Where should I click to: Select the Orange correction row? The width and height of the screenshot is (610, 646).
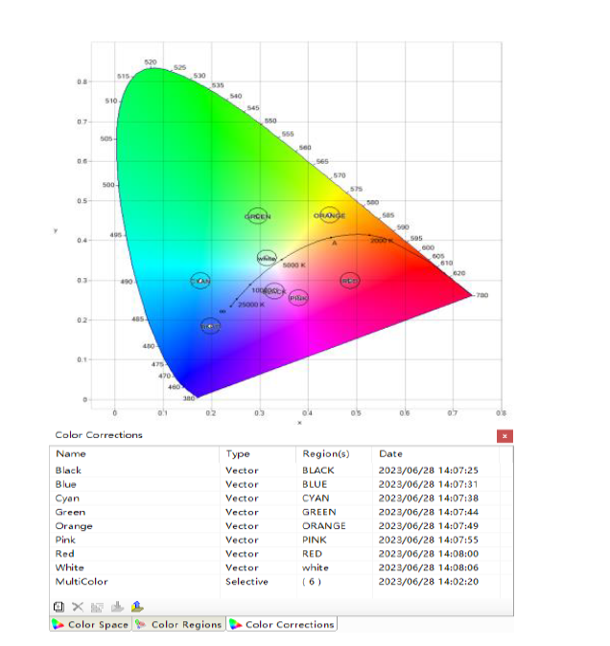282,525
